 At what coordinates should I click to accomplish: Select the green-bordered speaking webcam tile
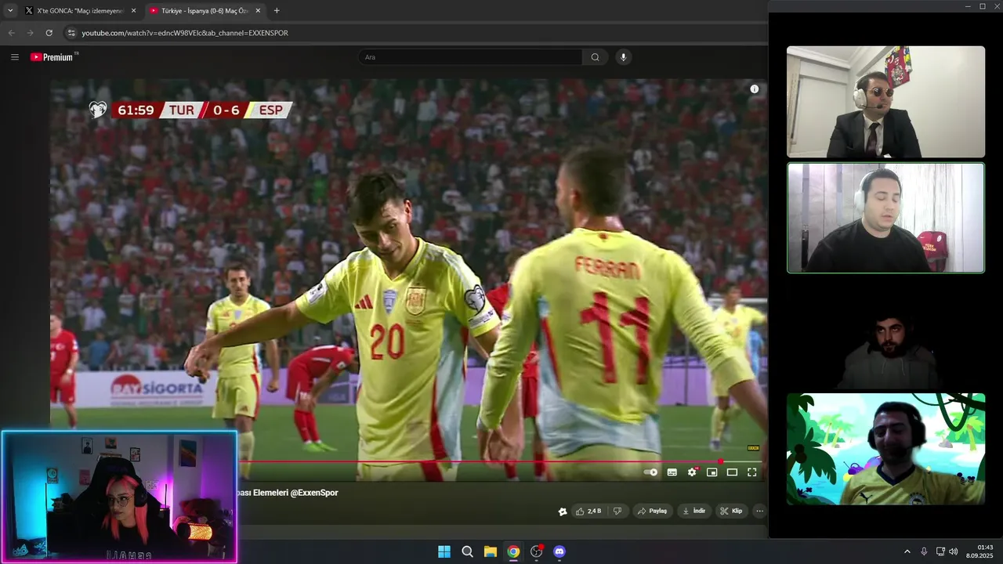[x=885, y=218]
